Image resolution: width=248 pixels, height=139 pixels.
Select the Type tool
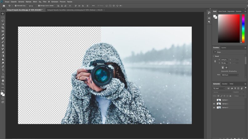click(3, 70)
